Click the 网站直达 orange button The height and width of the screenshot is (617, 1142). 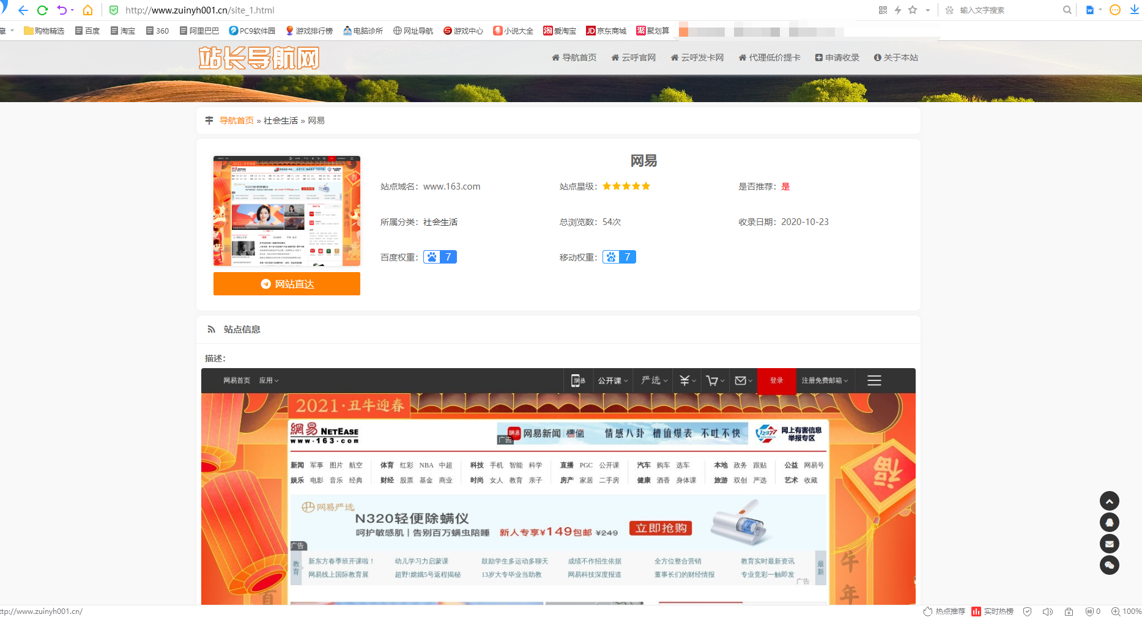tap(286, 284)
